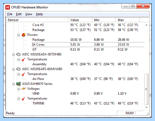Click the Powers flame icon
The height and width of the screenshot is (121, 155).
pos(24,35)
